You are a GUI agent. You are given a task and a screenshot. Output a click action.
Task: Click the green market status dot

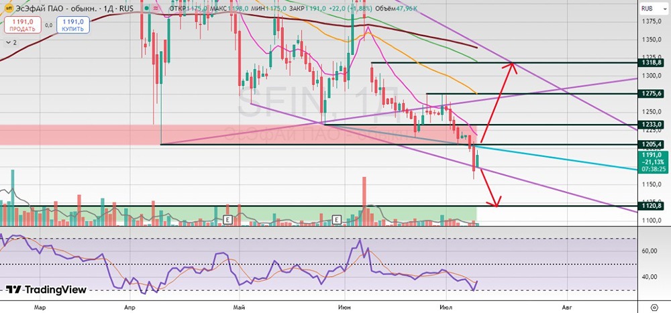(147, 9)
